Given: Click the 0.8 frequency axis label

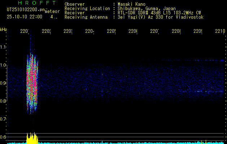Looking at the screenshot, I should [3, 101].
